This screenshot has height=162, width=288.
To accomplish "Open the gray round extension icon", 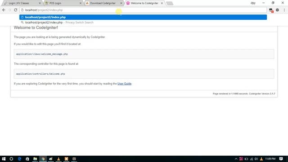I will point(277,10).
